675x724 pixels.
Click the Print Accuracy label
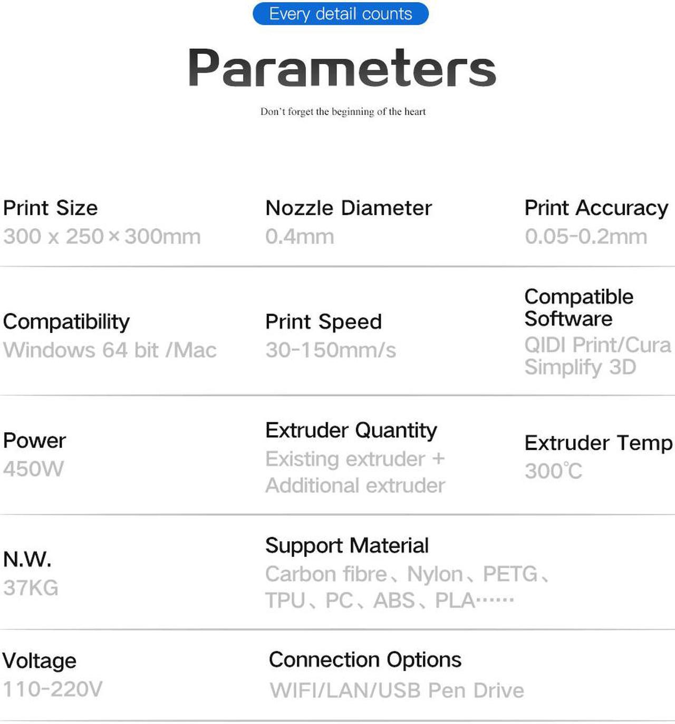(x=596, y=208)
